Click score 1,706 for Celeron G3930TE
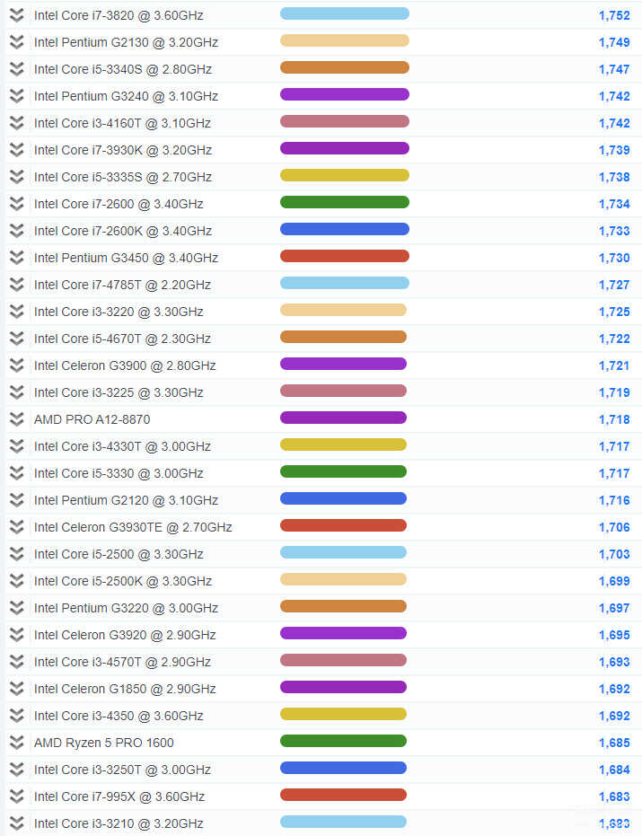Screen dimensions: 642x836 (614, 527)
